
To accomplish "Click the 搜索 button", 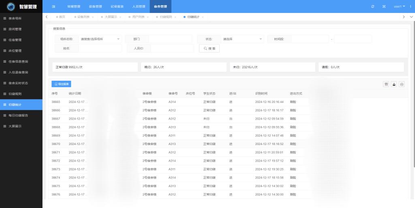I will point(209,48).
